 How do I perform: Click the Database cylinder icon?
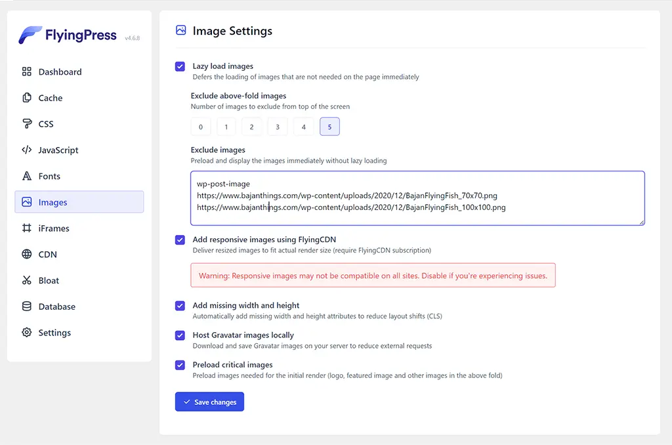click(26, 307)
